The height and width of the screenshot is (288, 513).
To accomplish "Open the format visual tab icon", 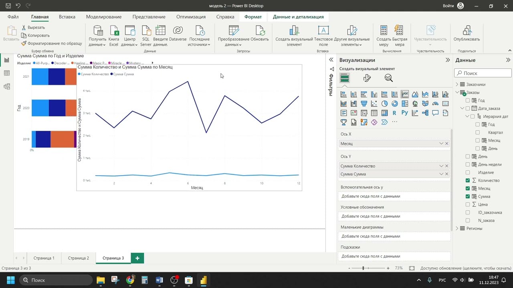I will click(367, 78).
